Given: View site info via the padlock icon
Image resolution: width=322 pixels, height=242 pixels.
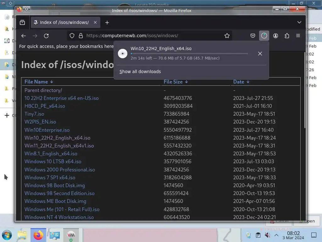Looking at the screenshot, I should coord(81,36).
